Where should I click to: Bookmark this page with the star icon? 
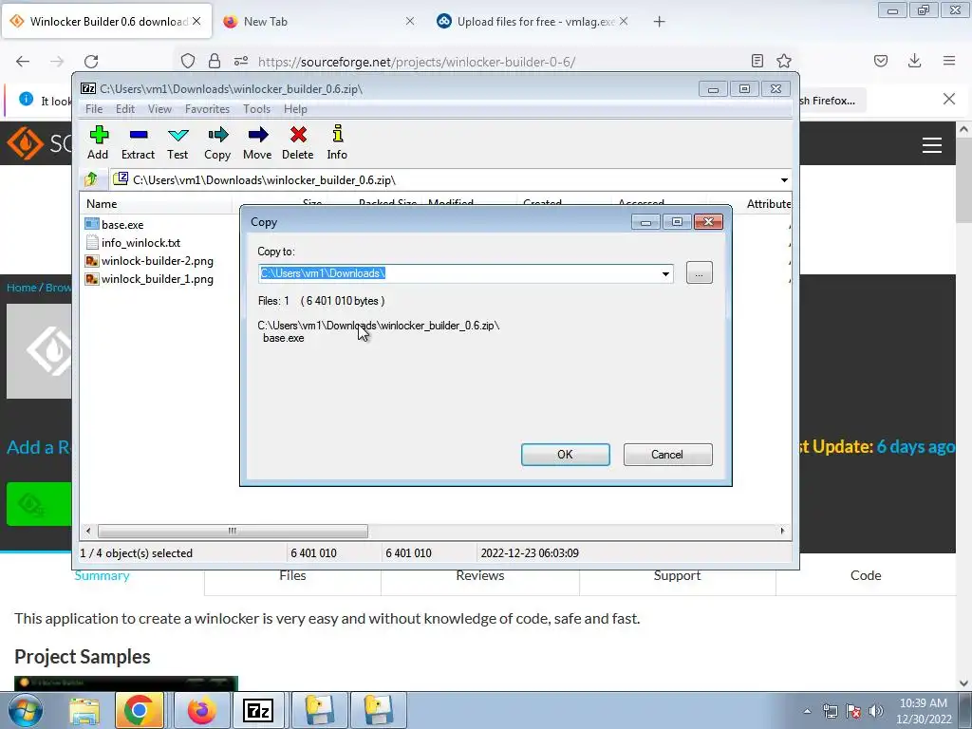[784, 61]
